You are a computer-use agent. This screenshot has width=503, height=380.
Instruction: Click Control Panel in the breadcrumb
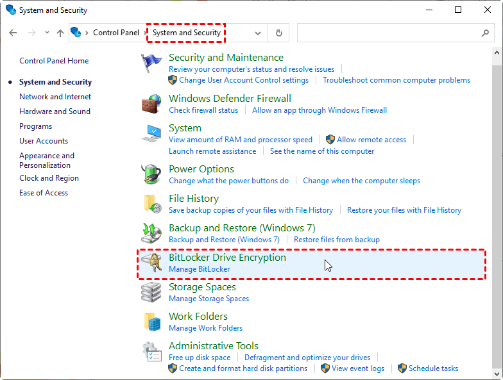point(116,33)
